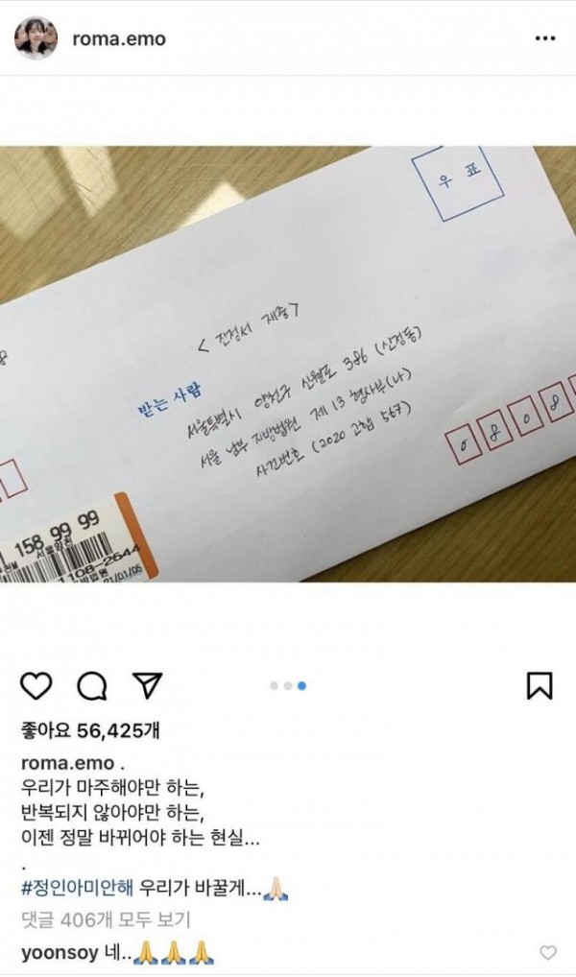Screen dimensions: 576x977
Task: Select third active carousel dot
Action: coord(301,686)
